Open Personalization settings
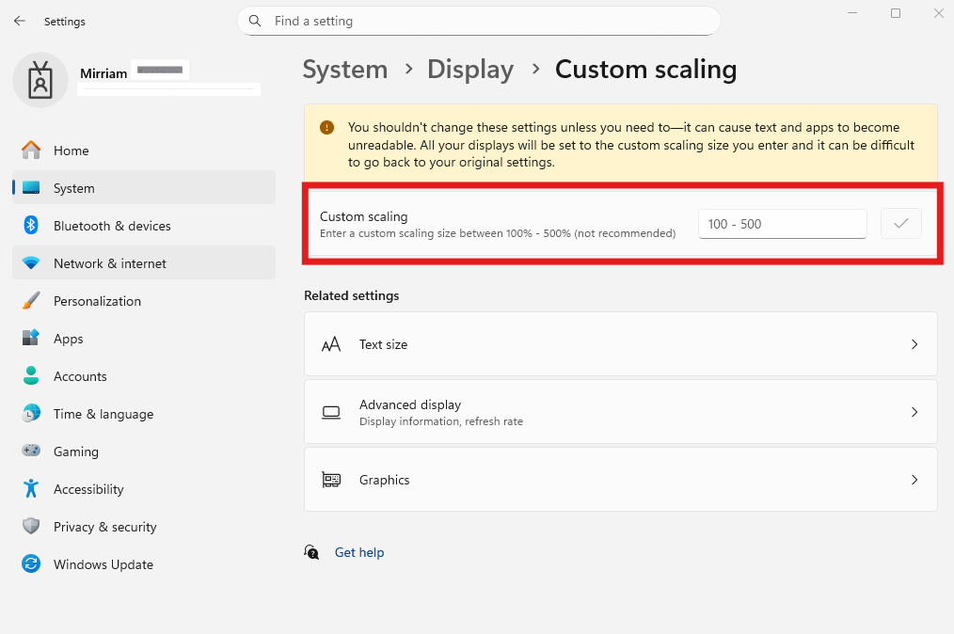954x634 pixels. click(144, 301)
